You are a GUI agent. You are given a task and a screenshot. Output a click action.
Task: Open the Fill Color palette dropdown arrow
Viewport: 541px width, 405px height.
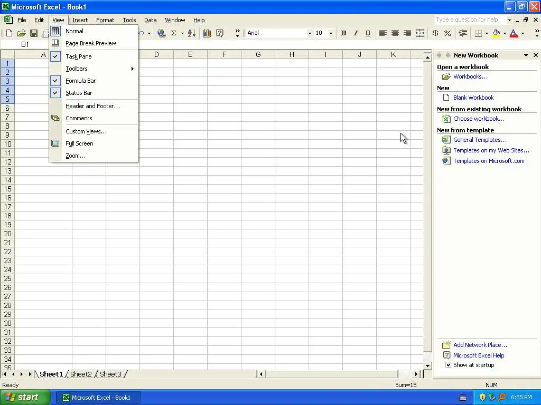(x=505, y=33)
